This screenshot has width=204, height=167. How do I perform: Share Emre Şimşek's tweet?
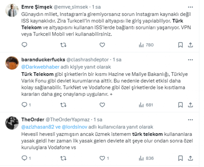click(x=190, y=45)
